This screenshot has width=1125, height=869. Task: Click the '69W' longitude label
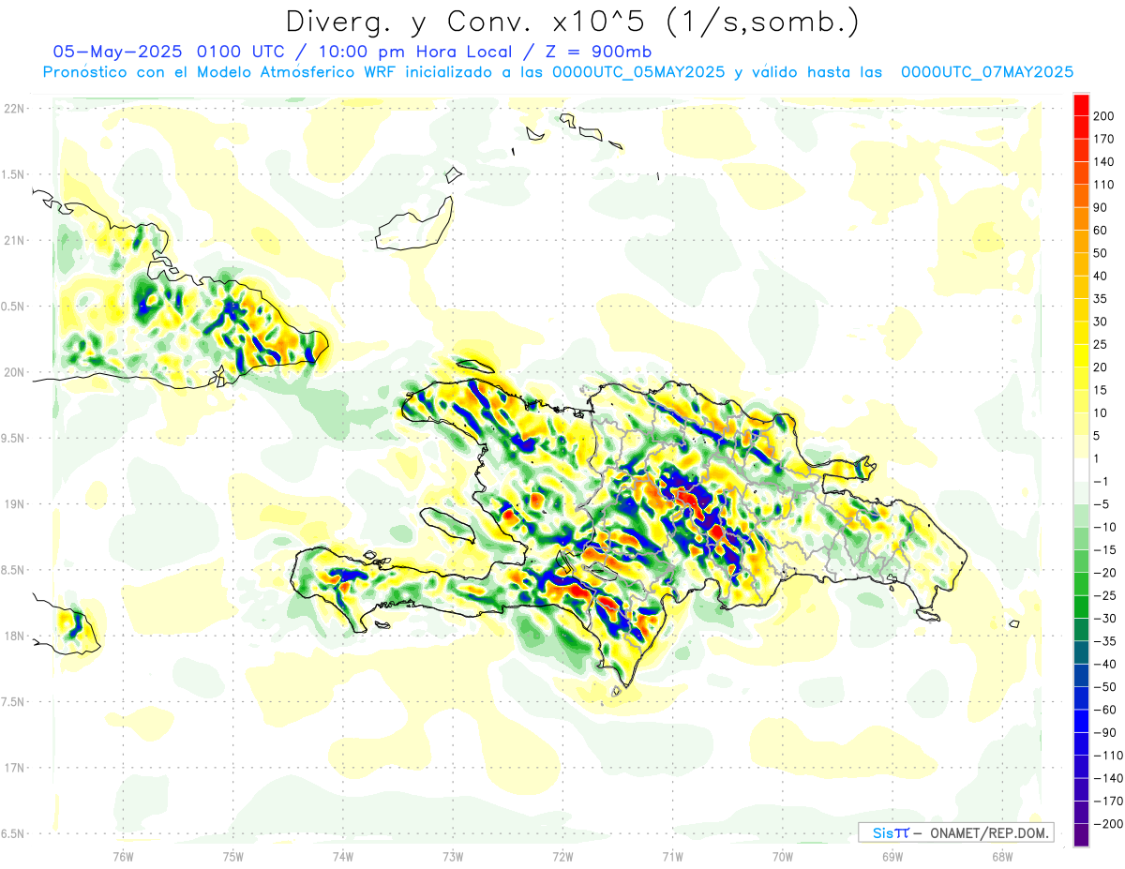pos(892,856)
